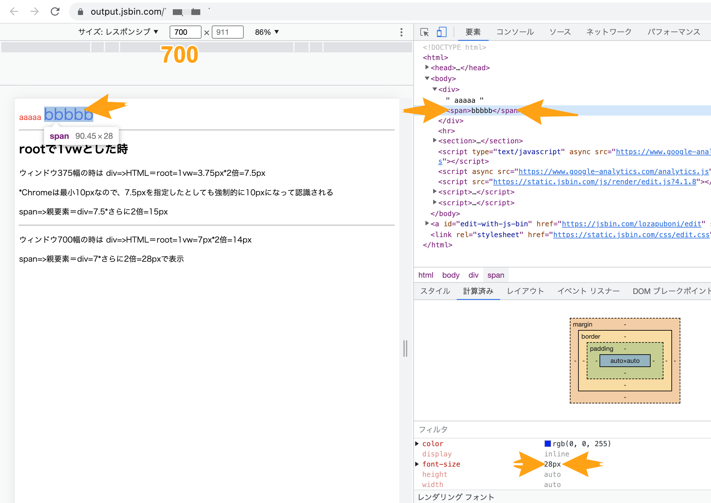
Task: Open the イベント リスナー pane tab
Action: click(x=588, y=291)
